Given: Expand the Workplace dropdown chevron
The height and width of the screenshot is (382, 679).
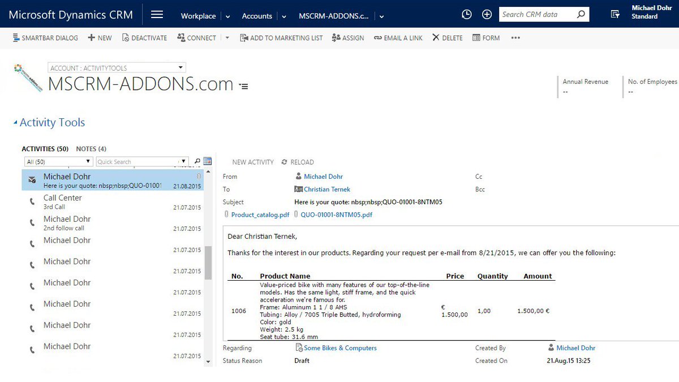Looking at the screenshot, I should pos(228,16).
